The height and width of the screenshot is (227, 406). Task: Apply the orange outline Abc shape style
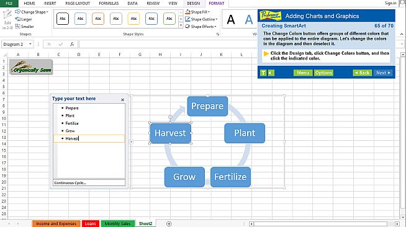tap(98, 19)
